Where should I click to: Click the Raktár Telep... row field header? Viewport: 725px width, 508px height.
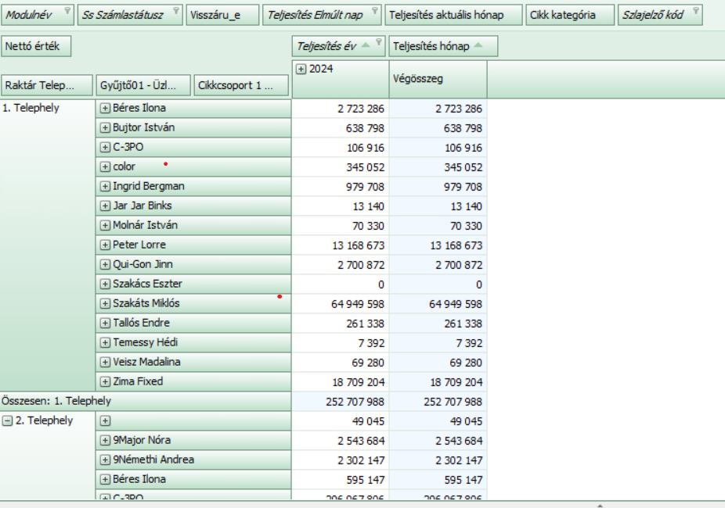(x=46, y=85)
